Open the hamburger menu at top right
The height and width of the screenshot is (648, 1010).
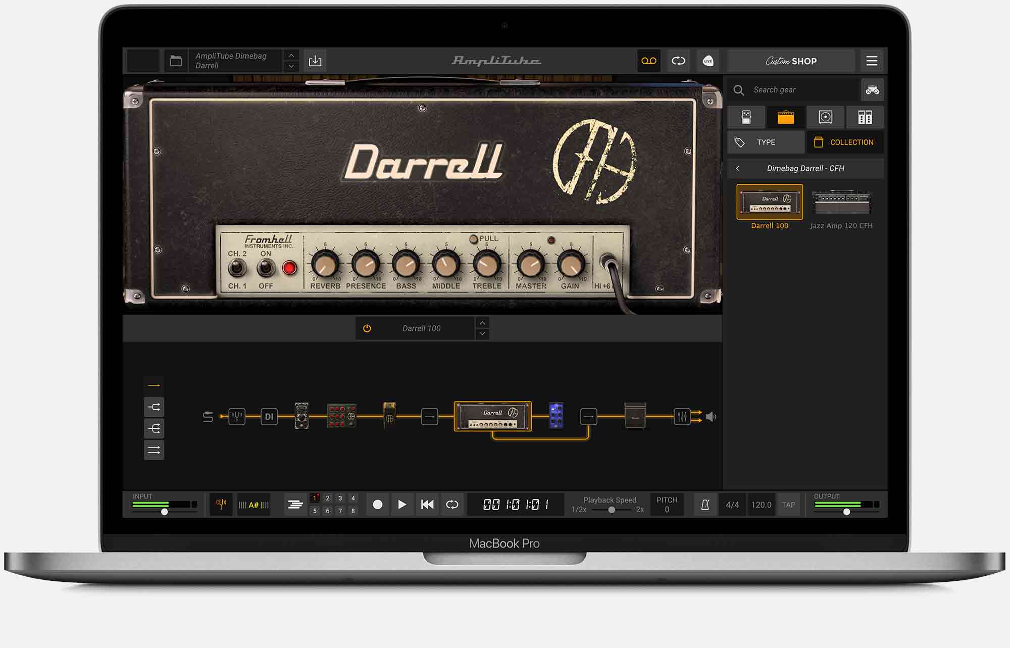tap(872, 61)
